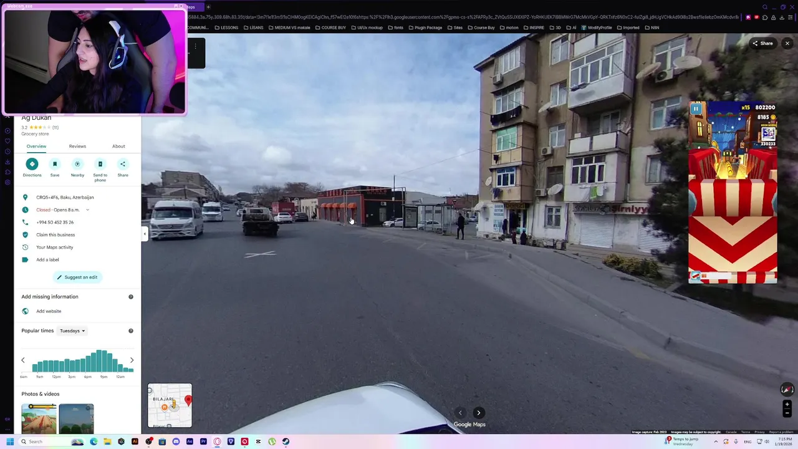Viewport: 798px width, 449px height.
Task: Open Microsoft Edge from the taskbar
Action: [94, 442]
